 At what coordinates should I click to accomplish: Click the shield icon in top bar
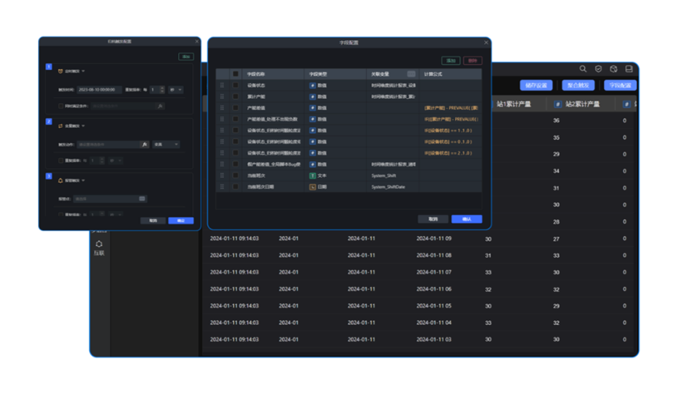[x=598, y=69]
